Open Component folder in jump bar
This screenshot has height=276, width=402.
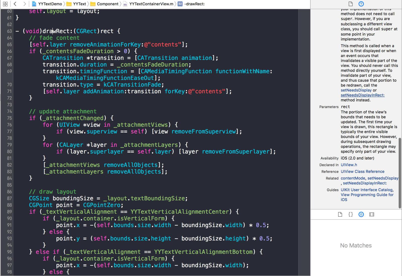(105, 4)
